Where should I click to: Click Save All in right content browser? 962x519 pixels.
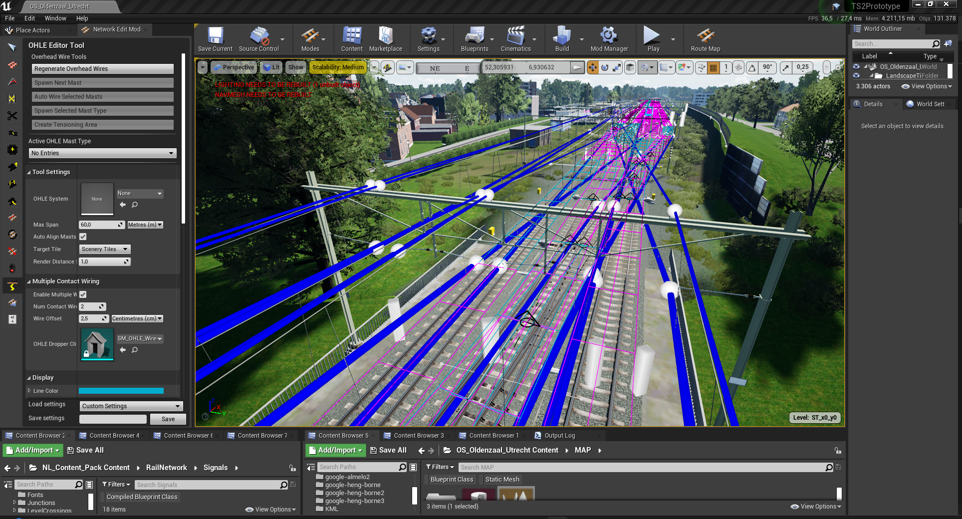[388, 450]
